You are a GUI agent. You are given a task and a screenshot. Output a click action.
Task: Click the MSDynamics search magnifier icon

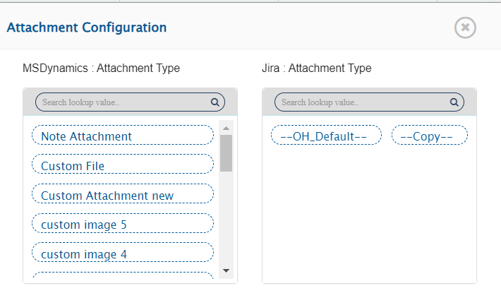pyautogui.click(x=215, y=102)
